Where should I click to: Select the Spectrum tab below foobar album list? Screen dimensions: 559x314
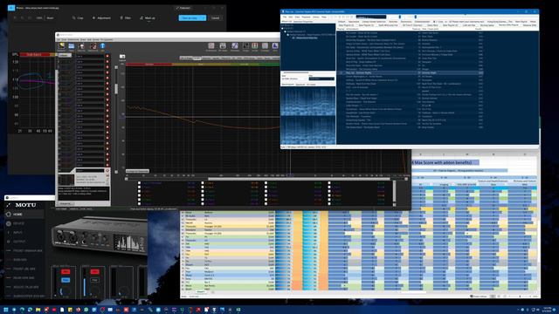point(300,85)
